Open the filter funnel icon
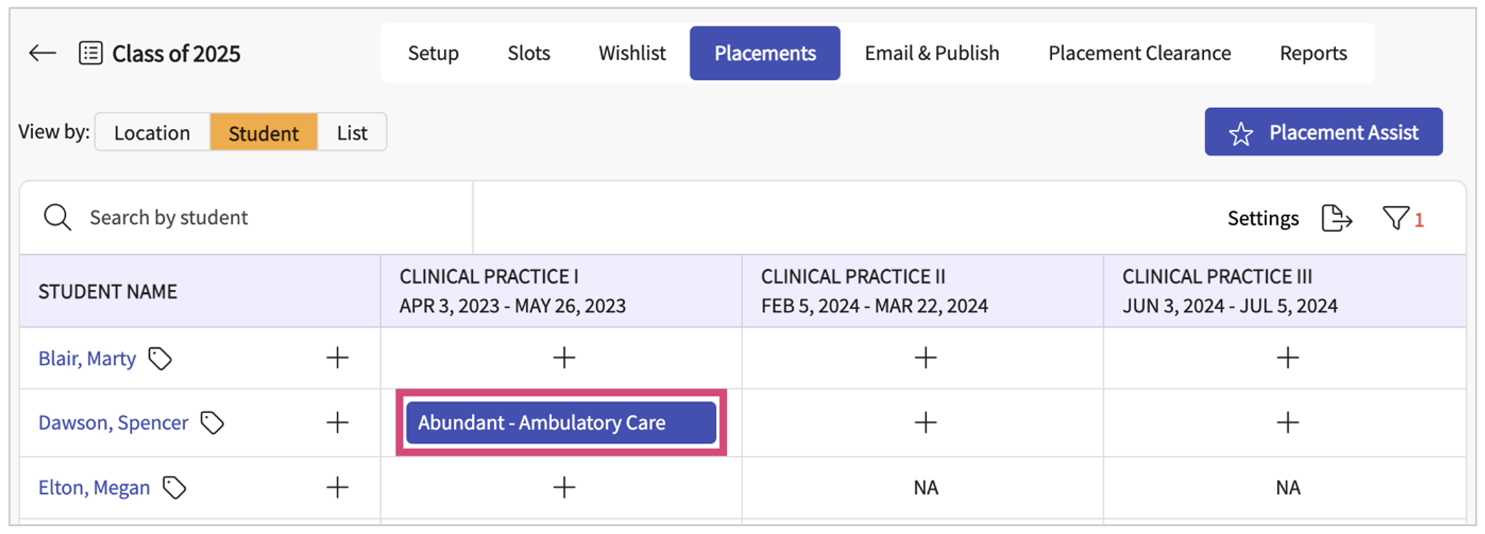This screenshot has height=534, width=1485. click(x=1395, y=218)
